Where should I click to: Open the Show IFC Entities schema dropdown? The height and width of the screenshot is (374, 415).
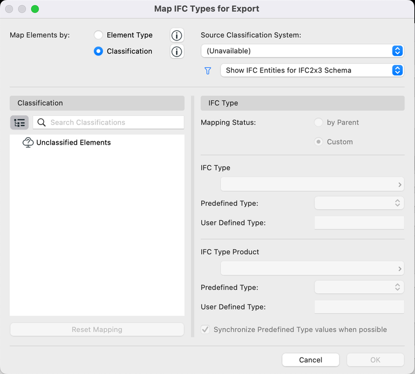coord(311,70)
